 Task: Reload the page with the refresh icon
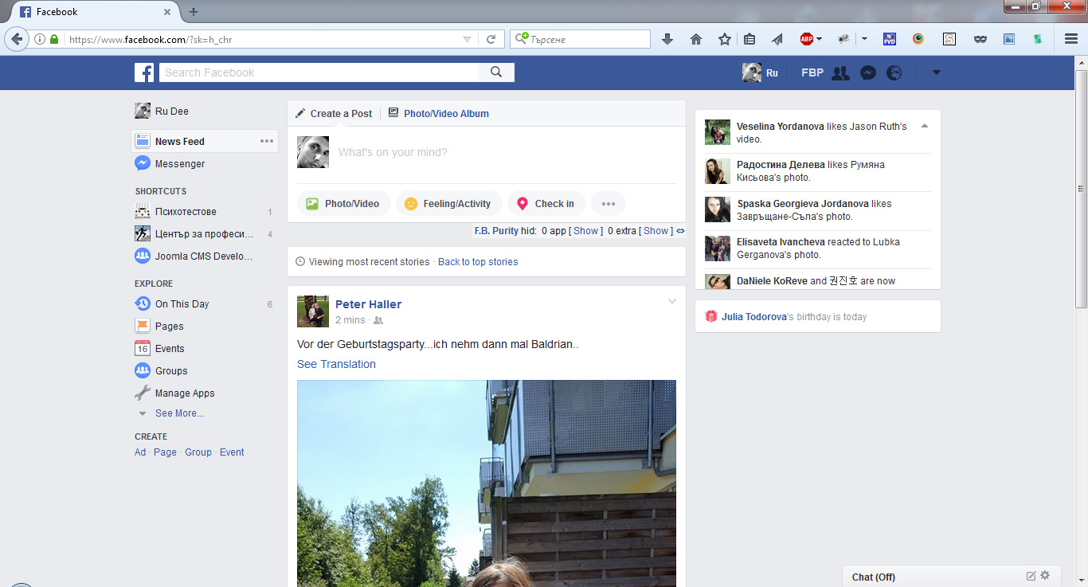pos(491,39)
